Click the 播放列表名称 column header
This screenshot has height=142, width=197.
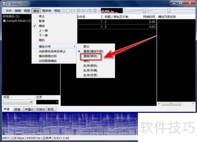167,17
